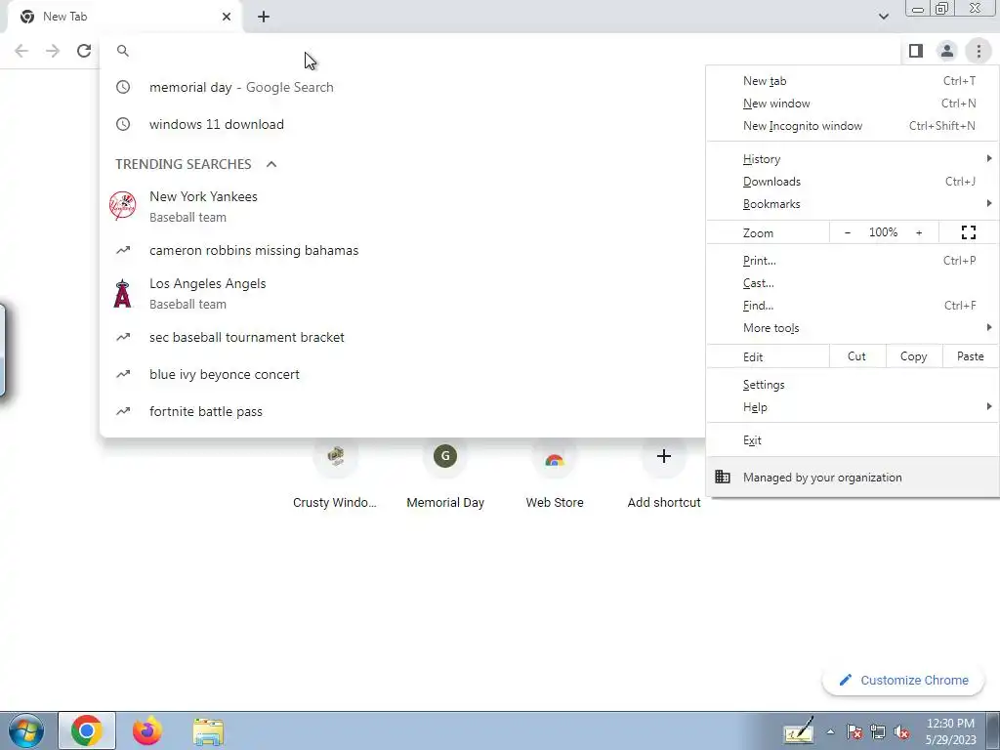
Task: Click the Cut button
Action: 857,356
